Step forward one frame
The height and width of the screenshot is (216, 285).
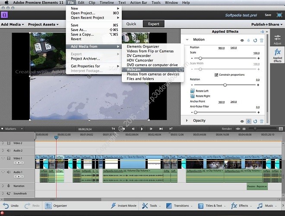[x=151, y=129]
